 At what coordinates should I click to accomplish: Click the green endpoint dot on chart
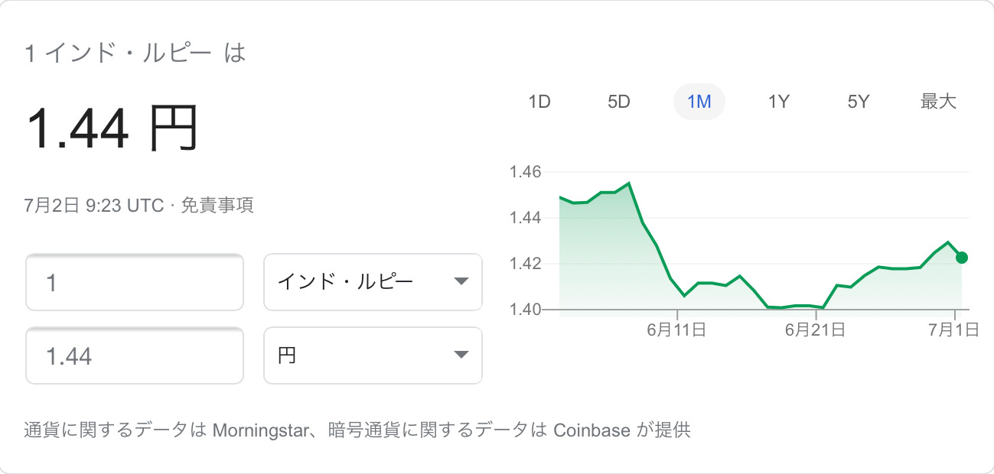962,258
